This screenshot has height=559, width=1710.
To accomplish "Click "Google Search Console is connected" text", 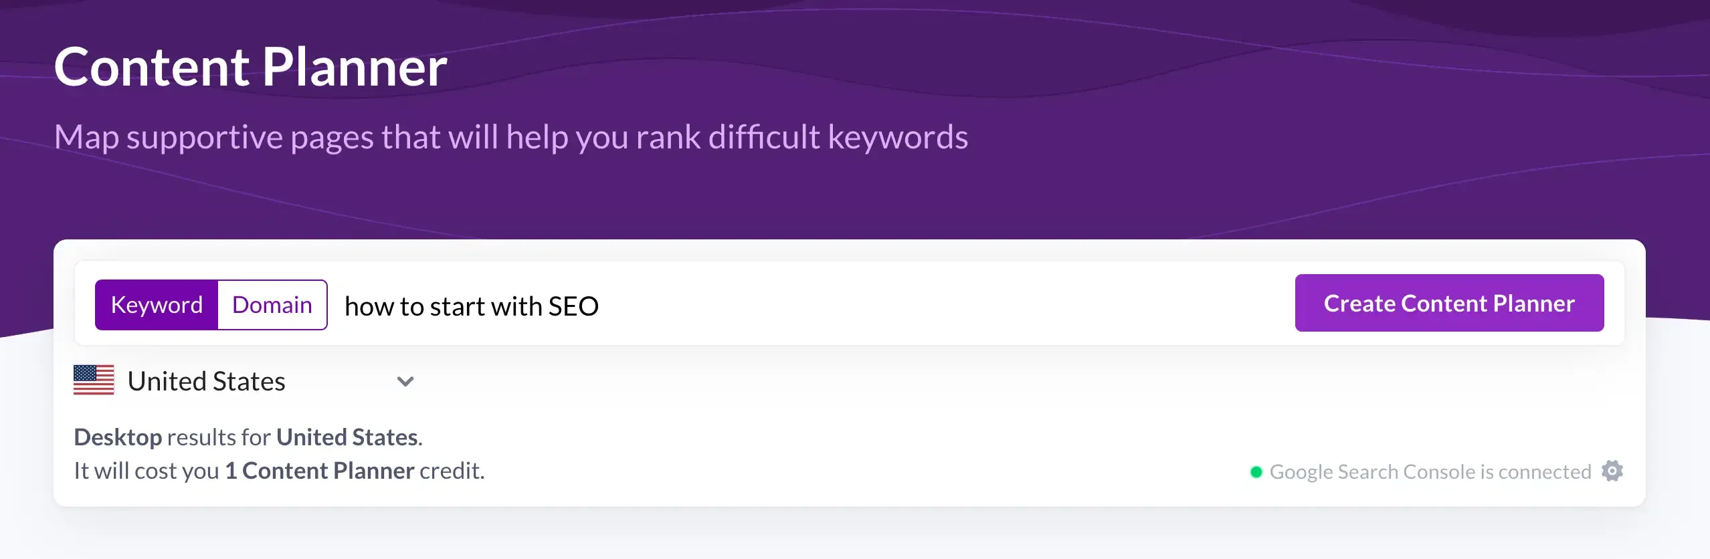I will click(x=1430, y=472).
